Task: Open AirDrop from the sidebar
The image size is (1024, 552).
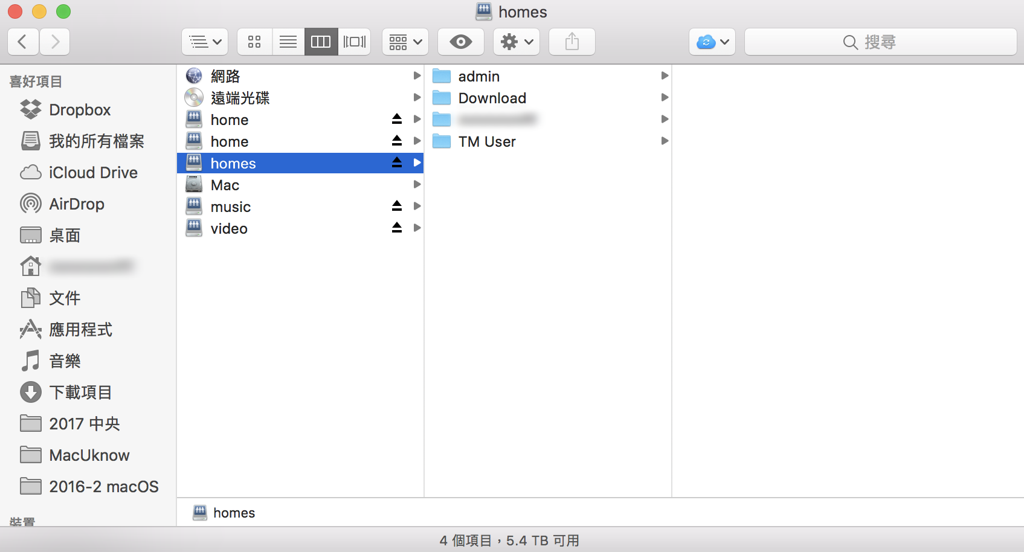Action: click(76, 204)
